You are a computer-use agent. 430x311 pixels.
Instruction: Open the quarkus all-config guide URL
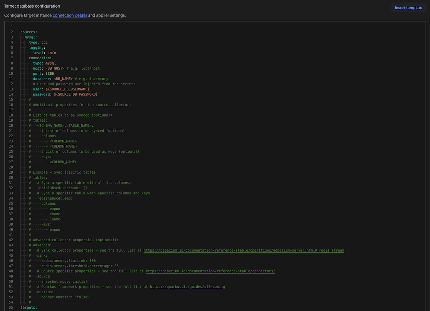tap(187, 287)
